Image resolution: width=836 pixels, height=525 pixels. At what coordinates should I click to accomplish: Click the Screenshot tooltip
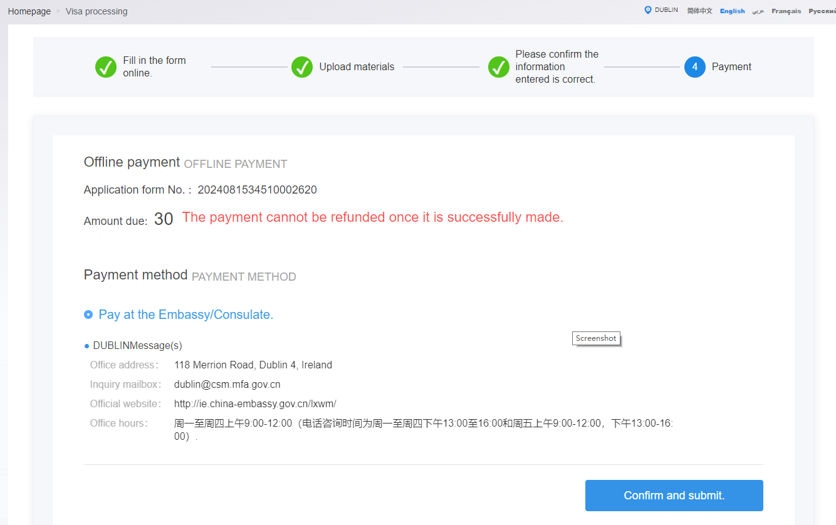click(596, 338)
